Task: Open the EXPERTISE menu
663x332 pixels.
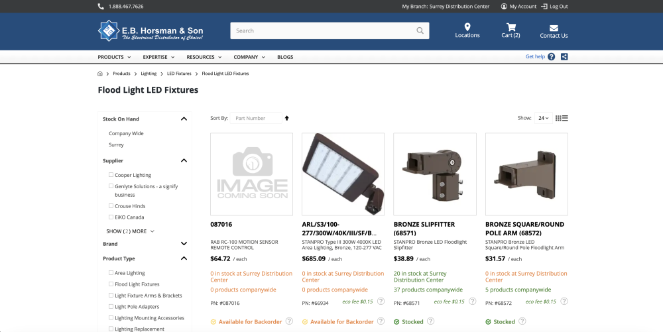Action: click(158, 57)
